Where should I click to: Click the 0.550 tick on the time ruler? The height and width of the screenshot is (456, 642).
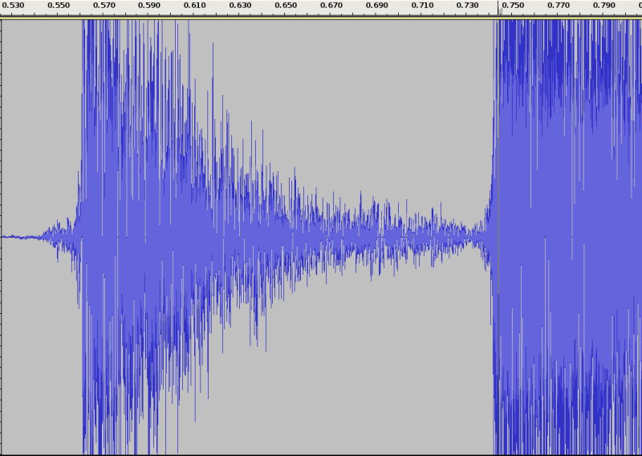[59, 6]
